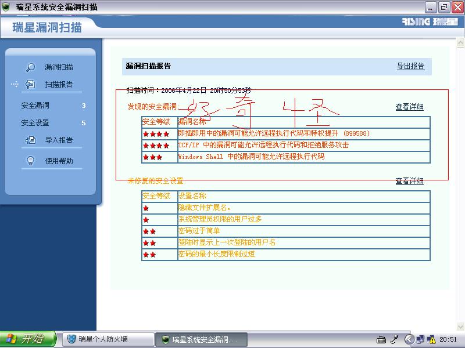465x348 pixels.
Task: Select 密码过于简单 setting row
Action: click(286, 231)
